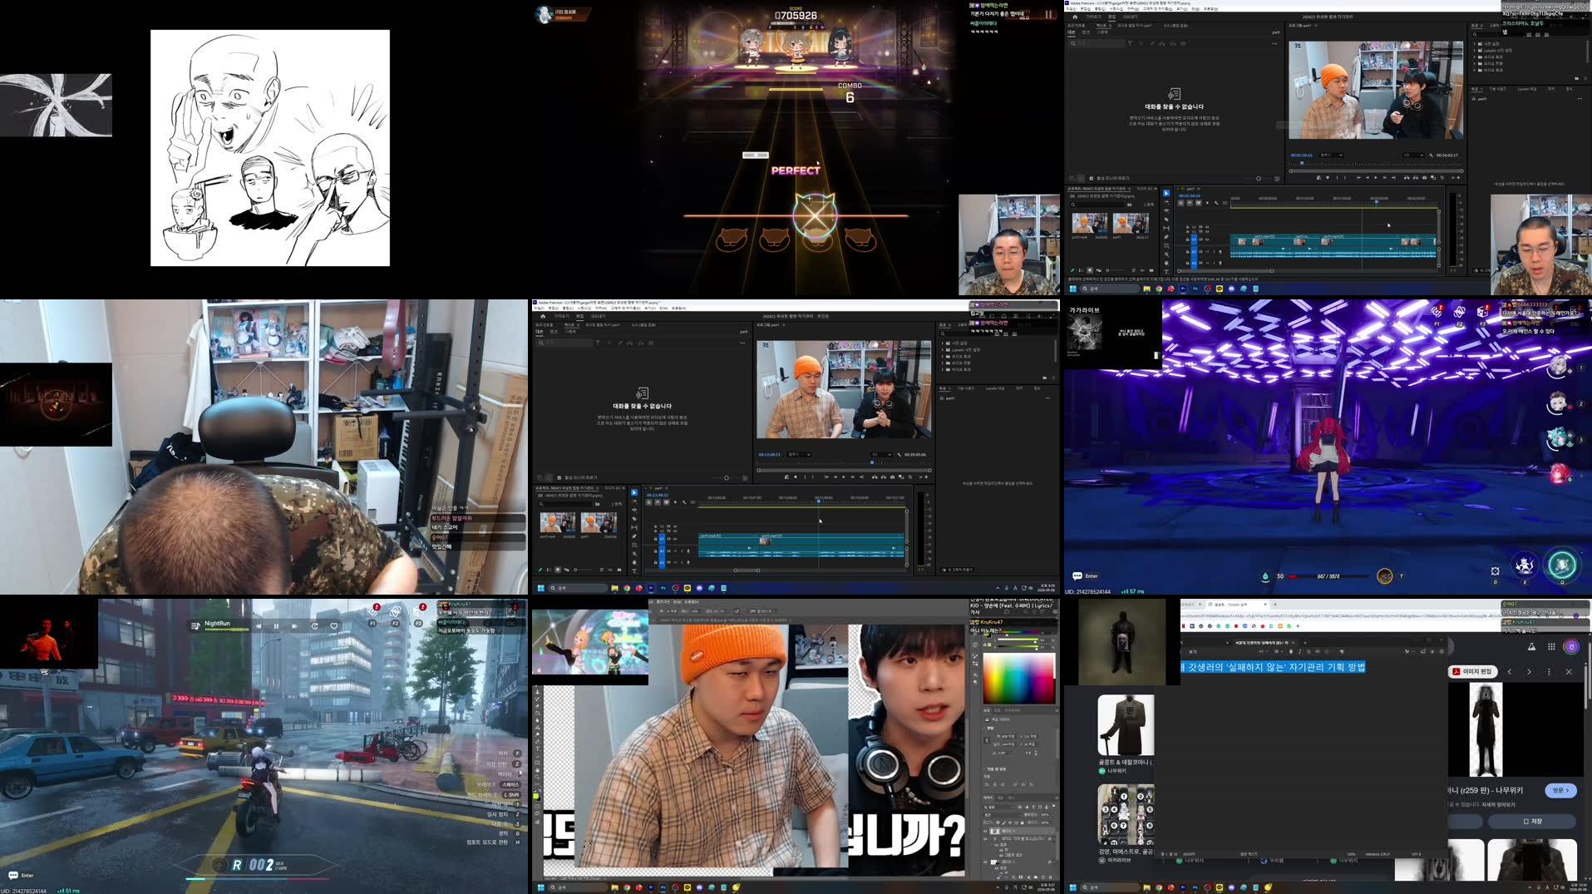
Task: Select Ripple Edit tool in center Premiere window
Action: click(634, 510)
